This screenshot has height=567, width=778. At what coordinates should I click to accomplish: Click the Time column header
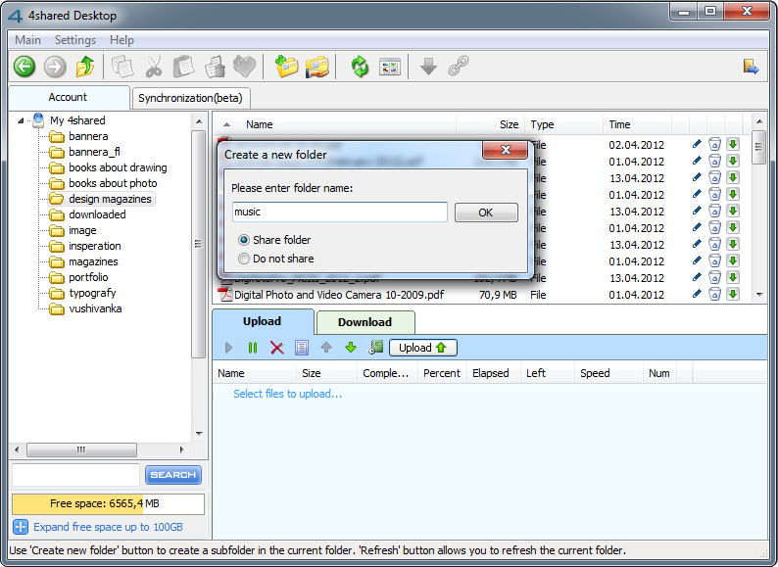(637, 124)
